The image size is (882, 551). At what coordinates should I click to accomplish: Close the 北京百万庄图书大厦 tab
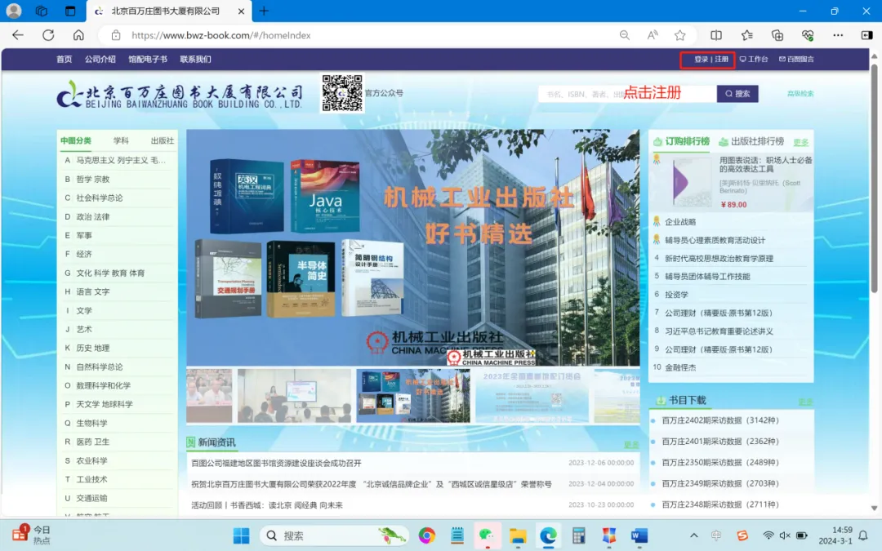(241, 11)
